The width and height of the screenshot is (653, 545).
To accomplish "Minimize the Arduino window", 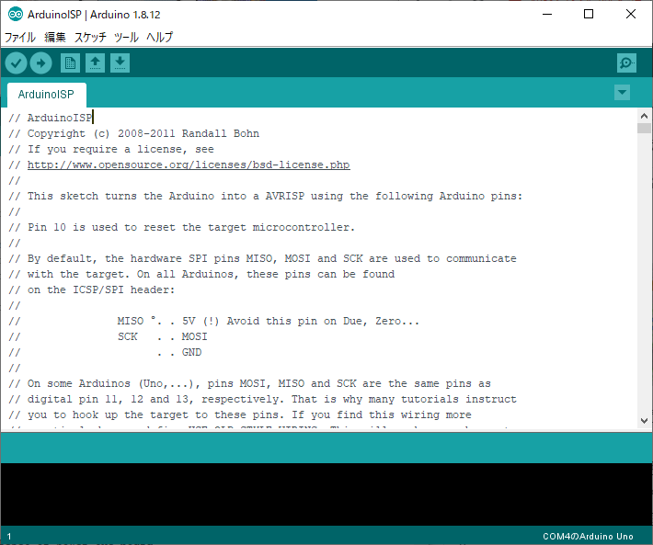I will 547,14.
